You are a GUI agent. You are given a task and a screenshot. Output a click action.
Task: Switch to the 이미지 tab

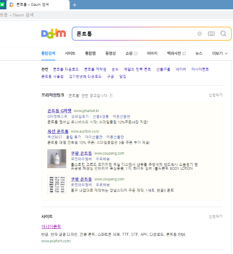tap(152, 53)
